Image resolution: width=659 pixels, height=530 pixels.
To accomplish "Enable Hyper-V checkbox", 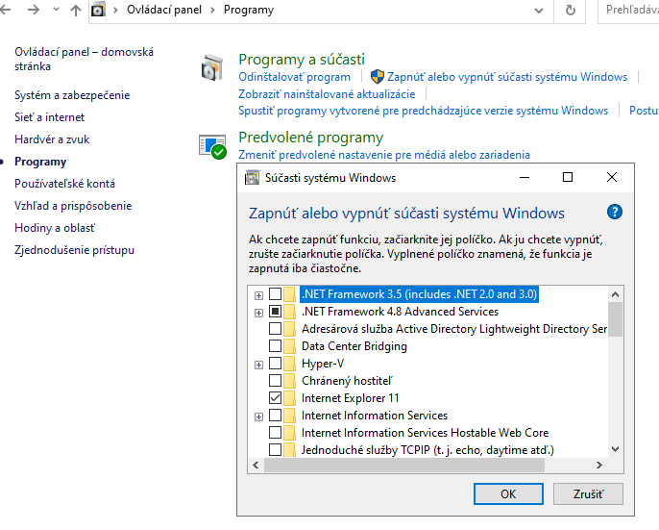I will (x=276, y=363).
